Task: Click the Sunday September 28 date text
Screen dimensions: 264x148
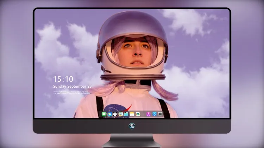Action: tap(73, 86)
